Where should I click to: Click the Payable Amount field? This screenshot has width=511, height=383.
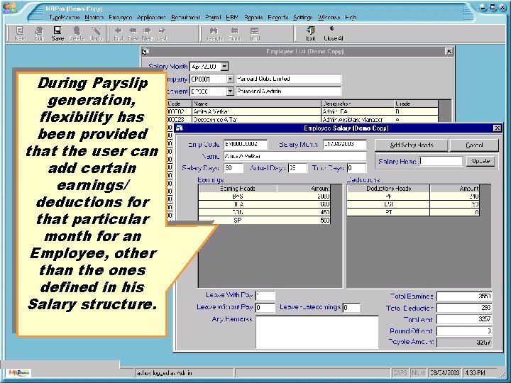point(464,343)
